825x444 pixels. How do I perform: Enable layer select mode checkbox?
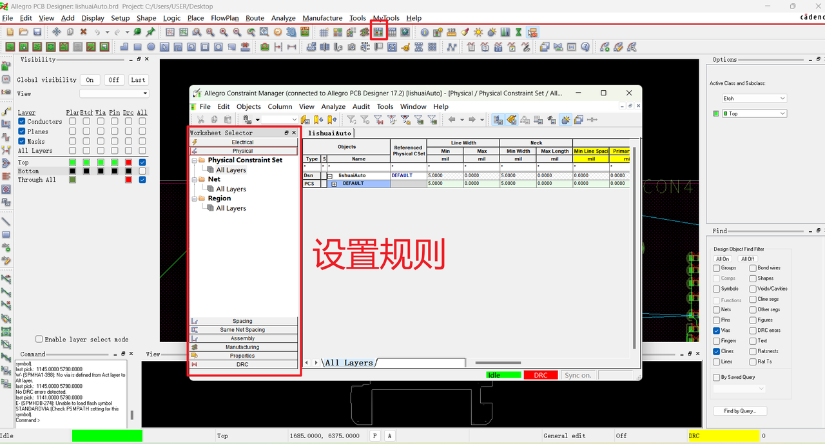(39, 339)
